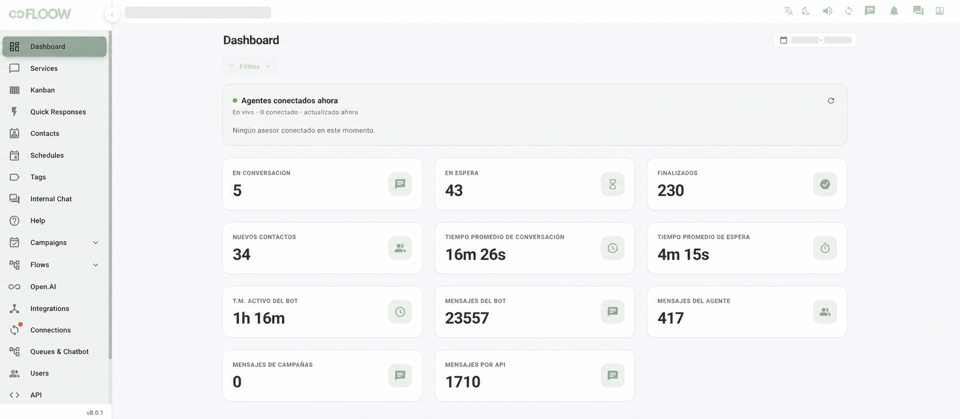The image size is (960, 419).
Task: Open the Kanban page
Action: click(55, 90)
